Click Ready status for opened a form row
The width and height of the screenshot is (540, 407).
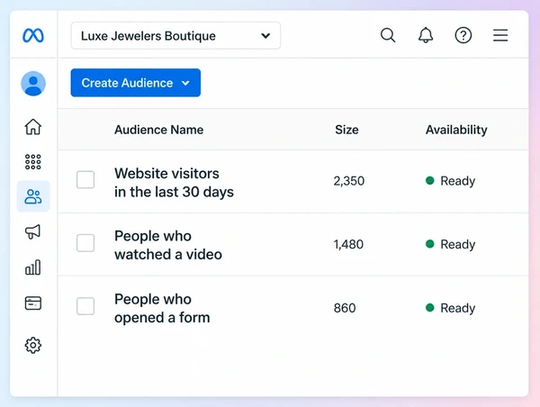tap(451, 308)
